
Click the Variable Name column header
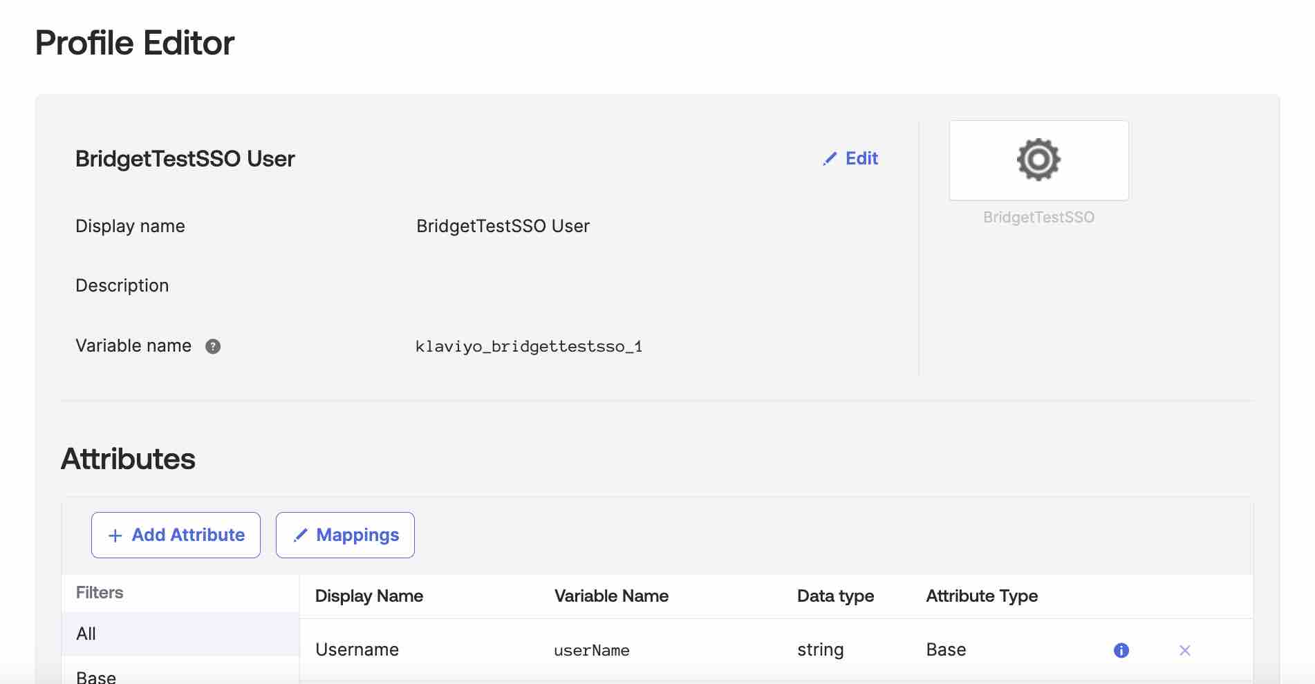point(610,596)
